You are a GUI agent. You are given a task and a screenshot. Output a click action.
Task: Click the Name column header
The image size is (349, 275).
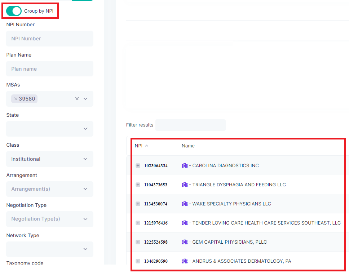[x=188, y=146]
